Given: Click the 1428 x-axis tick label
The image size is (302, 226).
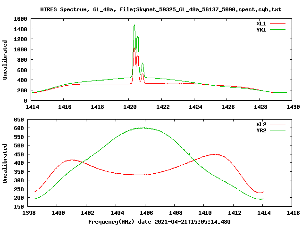Looking at the screenshot, I should pos(260,107).
